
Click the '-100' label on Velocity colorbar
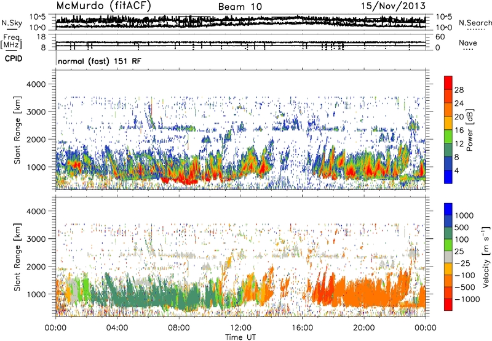pyautogui.click(x=465, y=275)
